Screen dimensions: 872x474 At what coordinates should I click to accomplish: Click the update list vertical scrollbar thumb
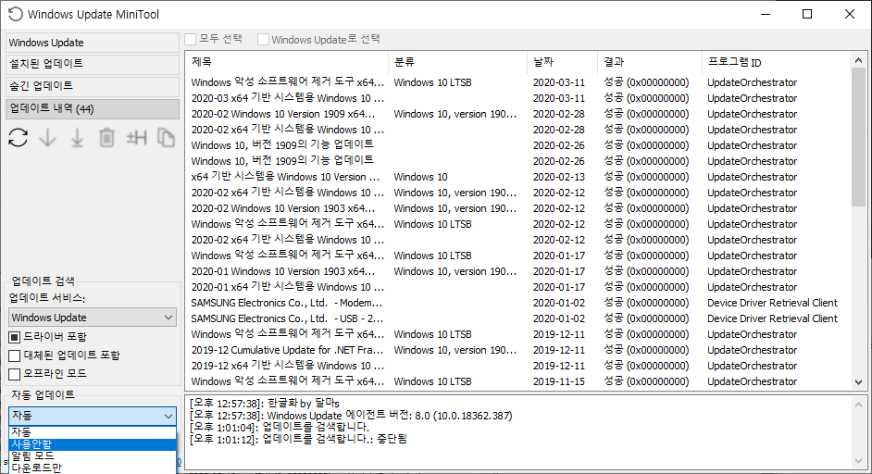pyautogui.click(x=858, y=137)
